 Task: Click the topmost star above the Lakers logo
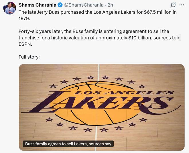[x=90, y=77]
